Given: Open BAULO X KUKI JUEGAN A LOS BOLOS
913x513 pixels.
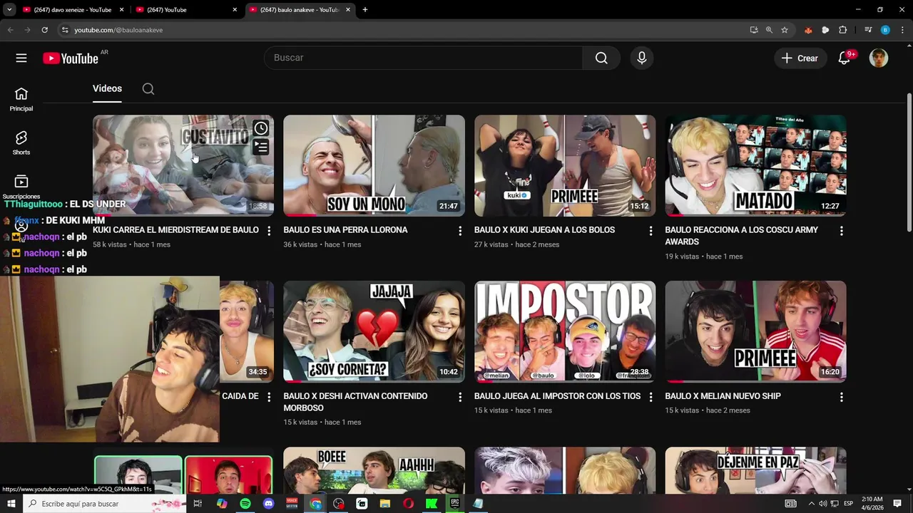Looking at the screenshot, I should (544, 230).
